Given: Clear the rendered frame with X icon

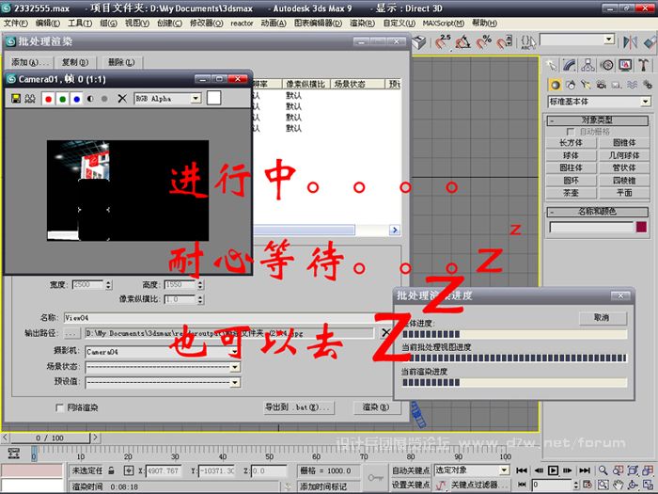Looking at the screenshot, I should click(x=122, y=99).
